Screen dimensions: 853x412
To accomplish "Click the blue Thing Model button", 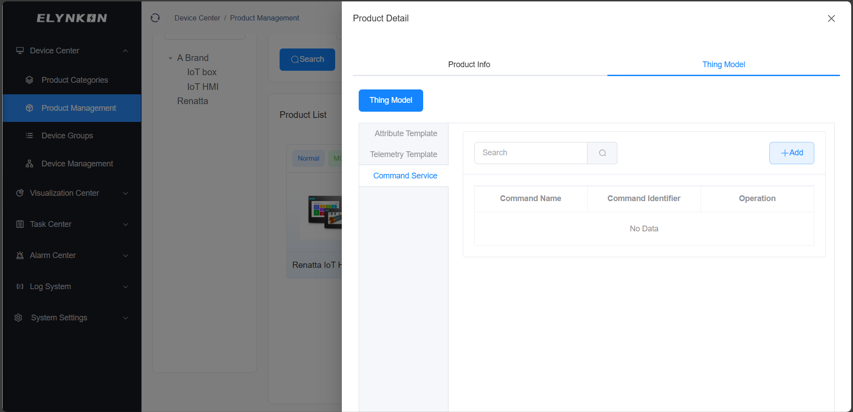I will coord(391,101).
